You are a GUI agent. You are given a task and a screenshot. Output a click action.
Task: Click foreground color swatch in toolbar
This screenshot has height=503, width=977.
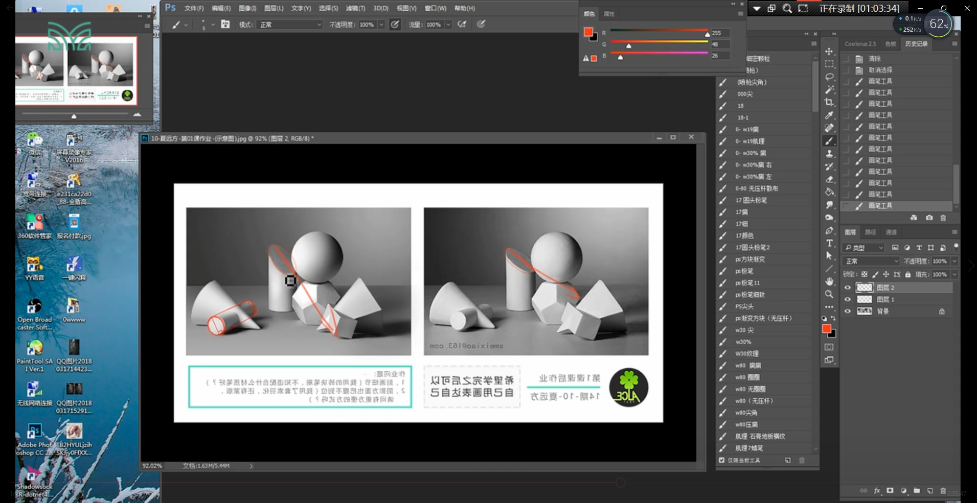tap(827, 329)
